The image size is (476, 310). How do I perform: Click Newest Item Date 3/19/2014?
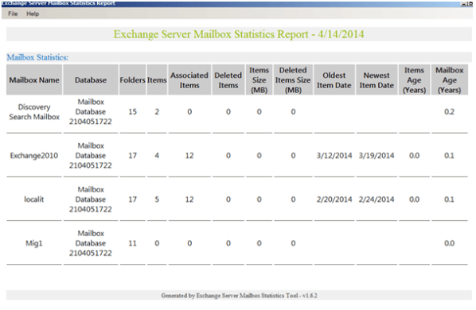pyautogui.click(x=377, y=156)
